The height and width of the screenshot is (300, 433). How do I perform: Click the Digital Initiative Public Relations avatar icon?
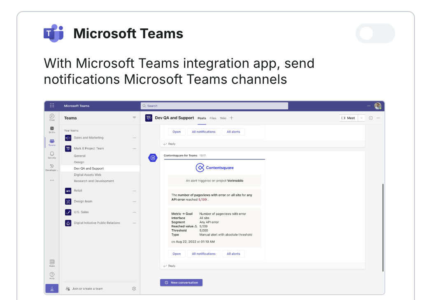[68, 223]
